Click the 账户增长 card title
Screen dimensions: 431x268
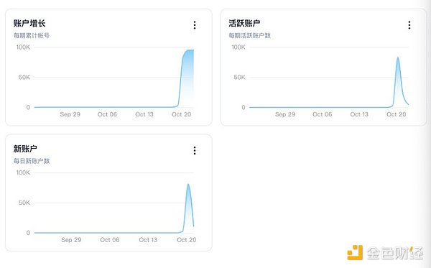[29, 24]
